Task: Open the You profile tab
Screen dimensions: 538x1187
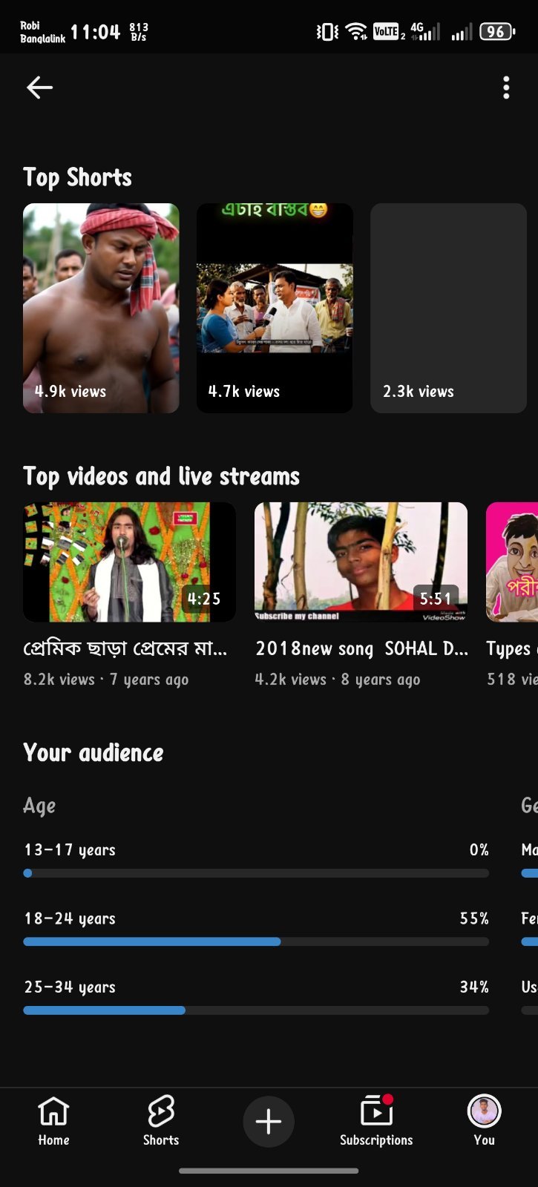Action: tap(485, 1121)
